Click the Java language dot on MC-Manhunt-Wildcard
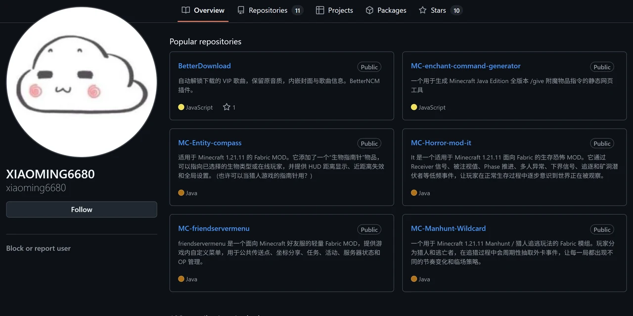The width and height of the screenshot is (633, 316). [x=414, y=279]
